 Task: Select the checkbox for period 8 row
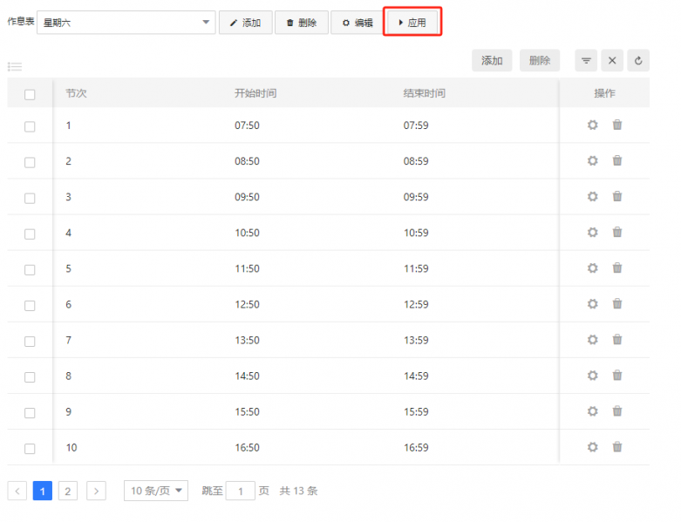(x=30, y=376)
